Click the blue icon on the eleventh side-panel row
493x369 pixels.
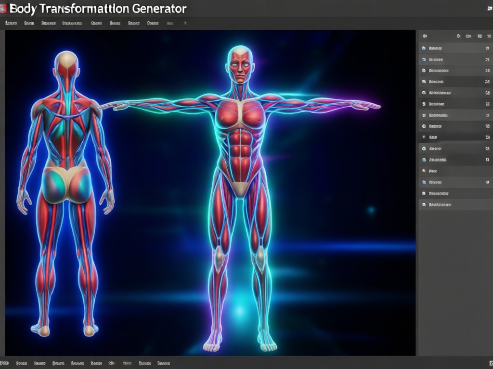click(424, 160)
